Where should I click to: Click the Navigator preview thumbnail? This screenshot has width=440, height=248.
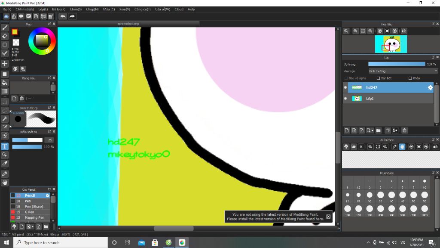pyautogui.click(x=391, y=44)
